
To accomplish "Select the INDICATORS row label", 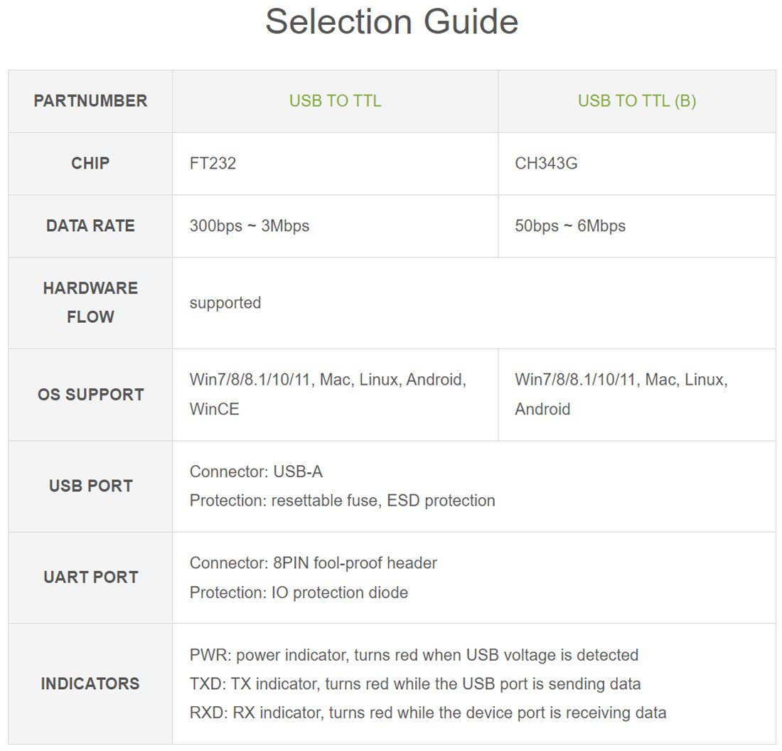I will [x=90, y=684].
